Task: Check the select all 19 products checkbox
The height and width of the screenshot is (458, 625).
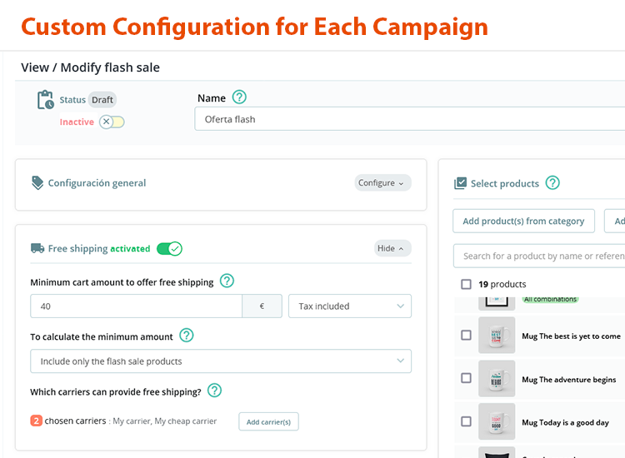Action: [x=467, y=284]
